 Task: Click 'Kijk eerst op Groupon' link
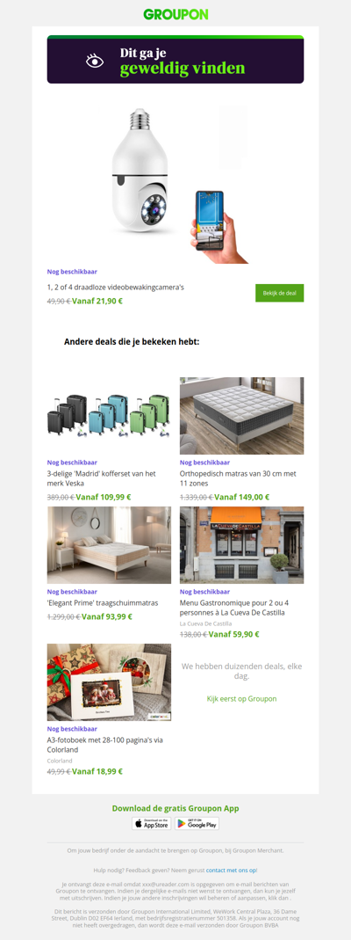pos(241,698)
